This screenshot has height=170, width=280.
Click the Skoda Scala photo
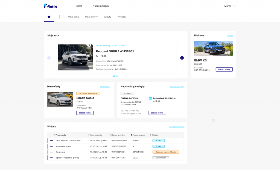pyautogui.click(x=60, y=100)
